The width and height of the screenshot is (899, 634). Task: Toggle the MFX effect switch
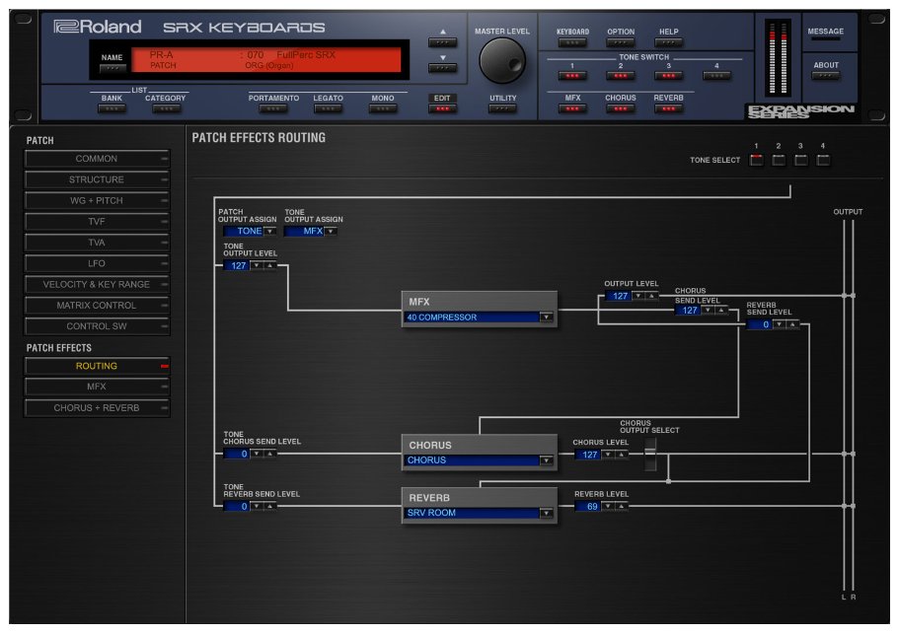(x=572, y=108)
